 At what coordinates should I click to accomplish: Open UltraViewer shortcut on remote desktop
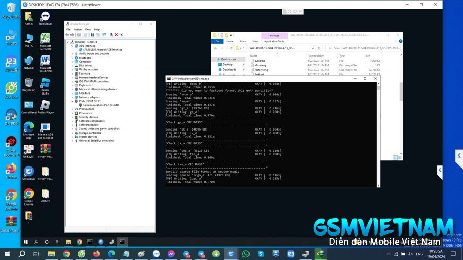tap(29, 173)
